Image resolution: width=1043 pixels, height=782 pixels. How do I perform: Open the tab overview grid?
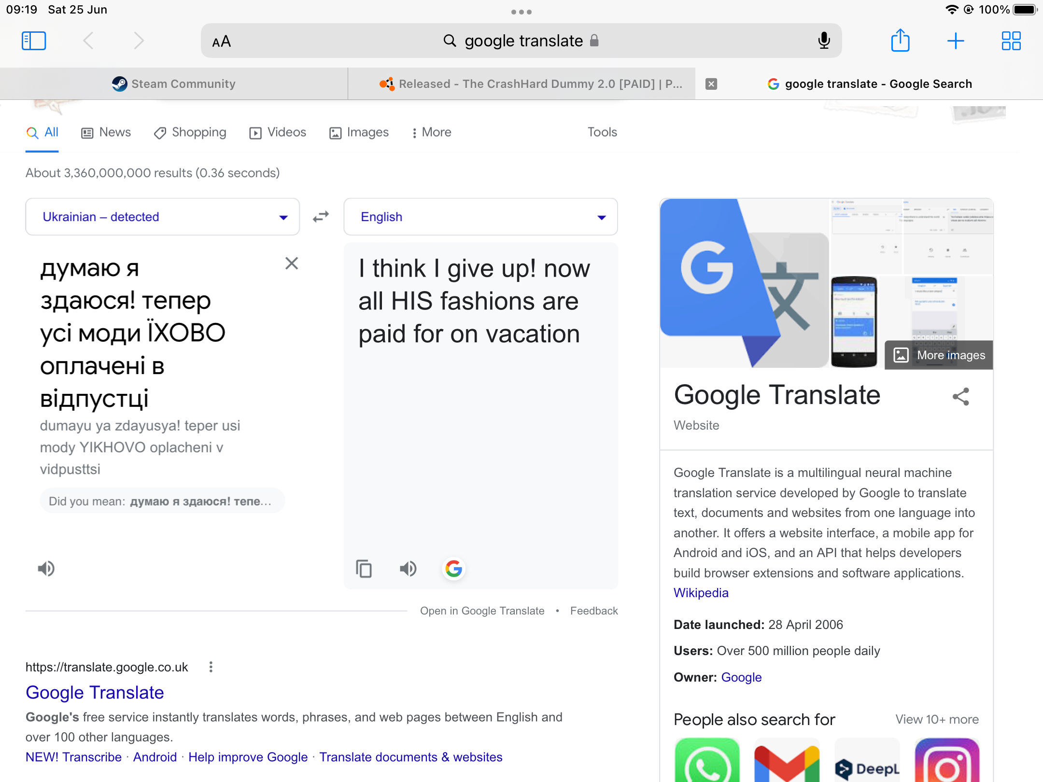coord(1011,41)
